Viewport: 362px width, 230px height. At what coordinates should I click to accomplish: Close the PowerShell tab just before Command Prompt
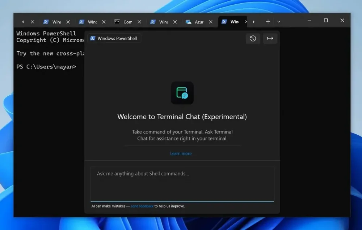[x=104, y=22]
